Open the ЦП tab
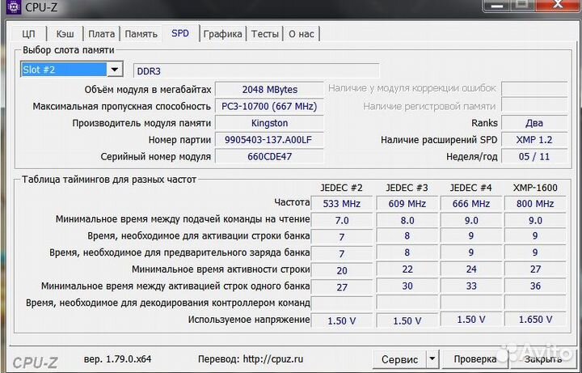Screen dimensions: 582x373 pyautogui.click(x=28, y=34)
